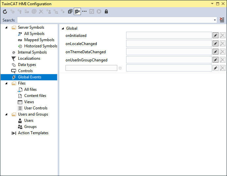Open the window options dropdown in the title bar

pyautogui.click(x=212, y=4)
